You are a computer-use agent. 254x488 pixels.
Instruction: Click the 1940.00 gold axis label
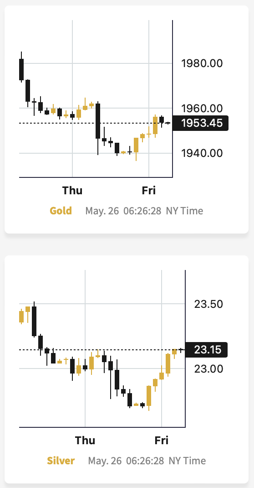coord(202,153)
